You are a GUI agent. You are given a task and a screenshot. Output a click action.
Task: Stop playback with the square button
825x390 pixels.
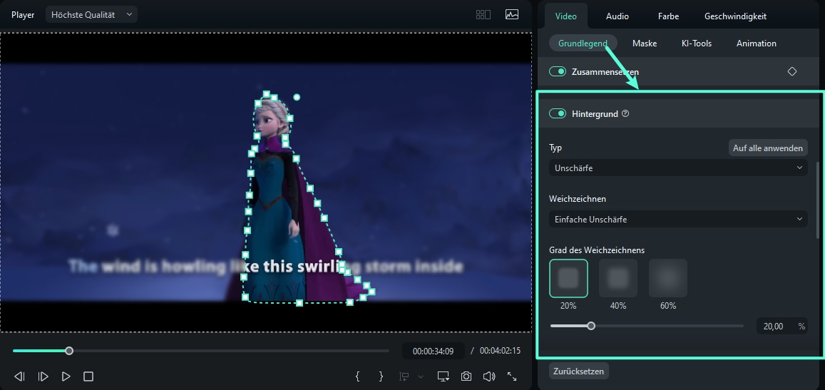click(88, 376)
